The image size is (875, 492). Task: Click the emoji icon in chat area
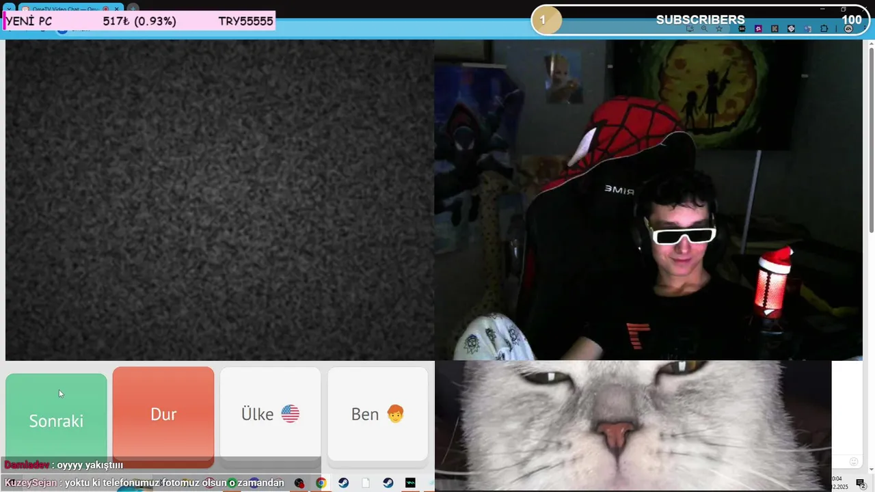point(853,462)
